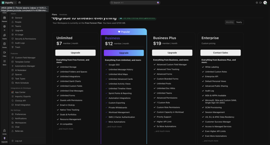
Task: Click 'Private Whiteboards' in Business plan
Action: (x=118, y=108)
